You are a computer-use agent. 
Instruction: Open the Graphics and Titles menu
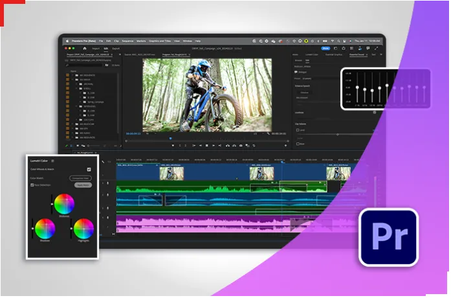[x=160, y=41]
